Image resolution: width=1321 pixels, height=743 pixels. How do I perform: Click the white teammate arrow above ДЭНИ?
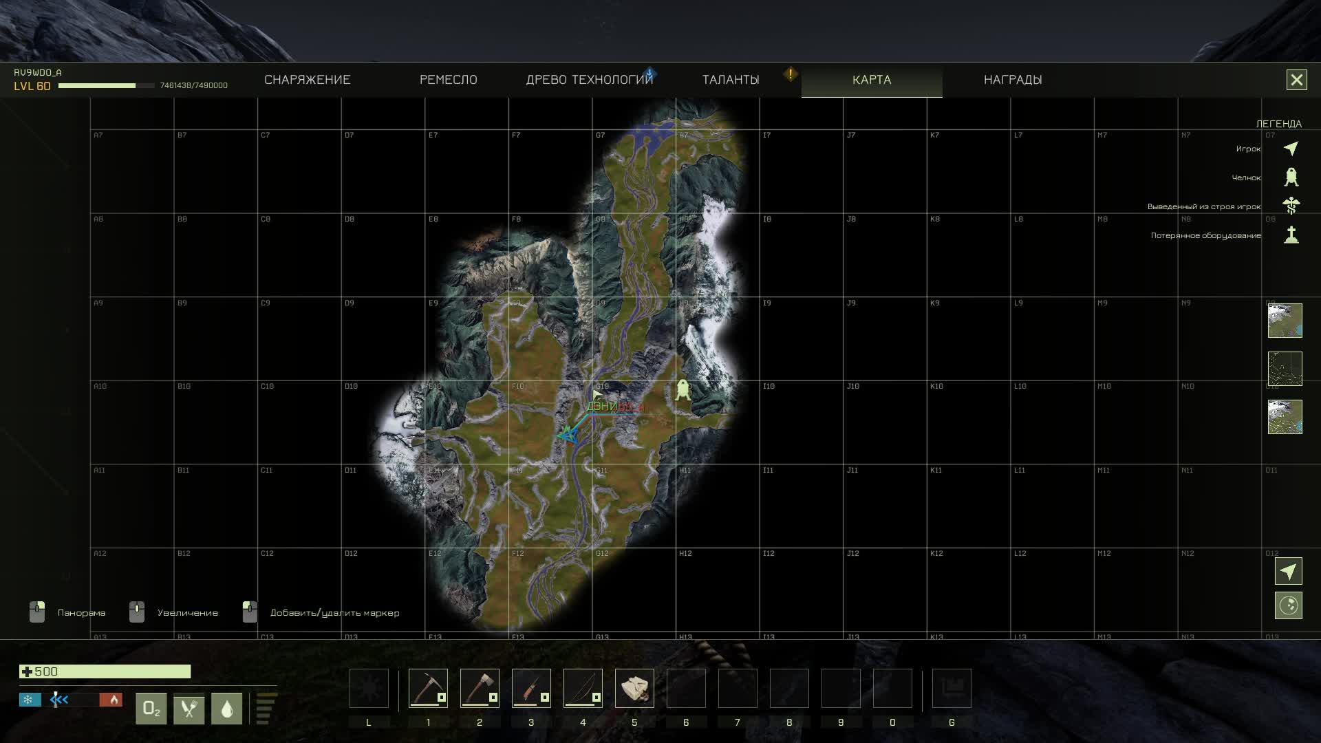[x=597, y=395]
